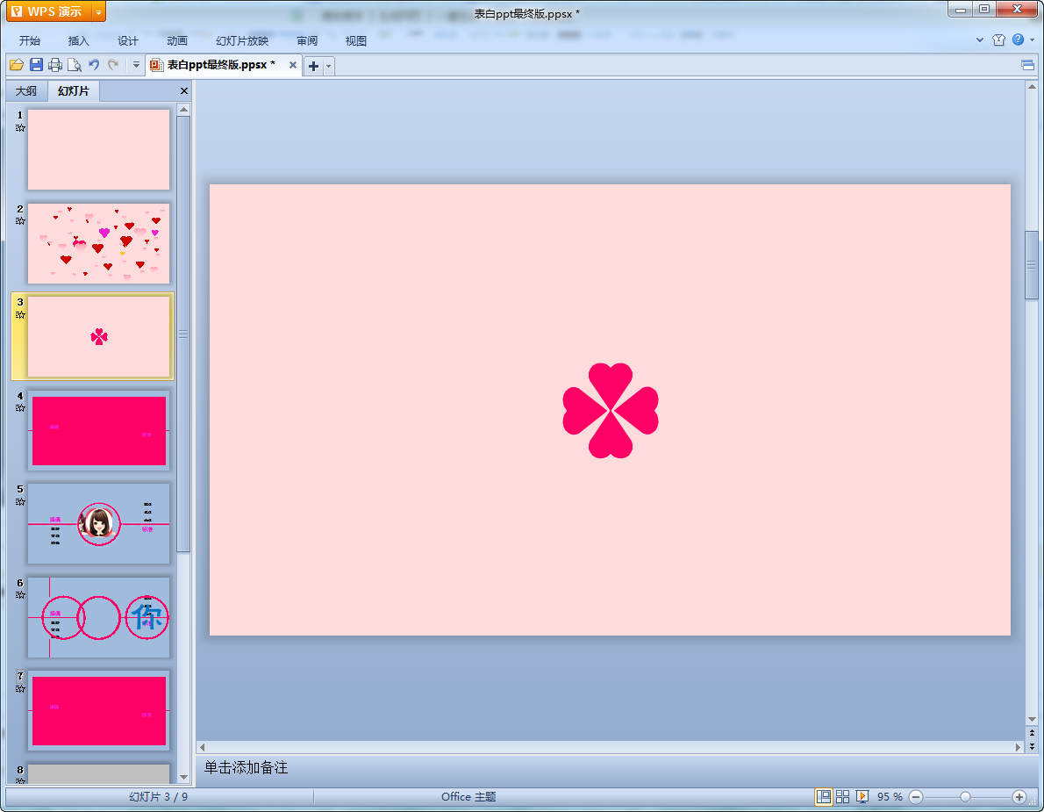Click the Open file folder icon
Screen dimensions: 1044x812
[x=16, y=65]
